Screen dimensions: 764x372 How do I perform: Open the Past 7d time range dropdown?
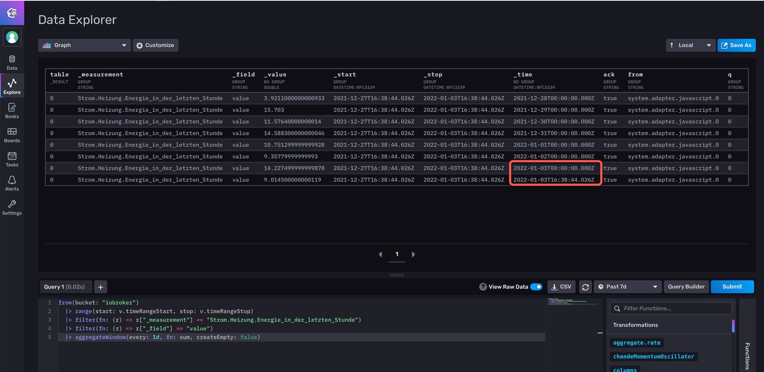pos(628,287)
